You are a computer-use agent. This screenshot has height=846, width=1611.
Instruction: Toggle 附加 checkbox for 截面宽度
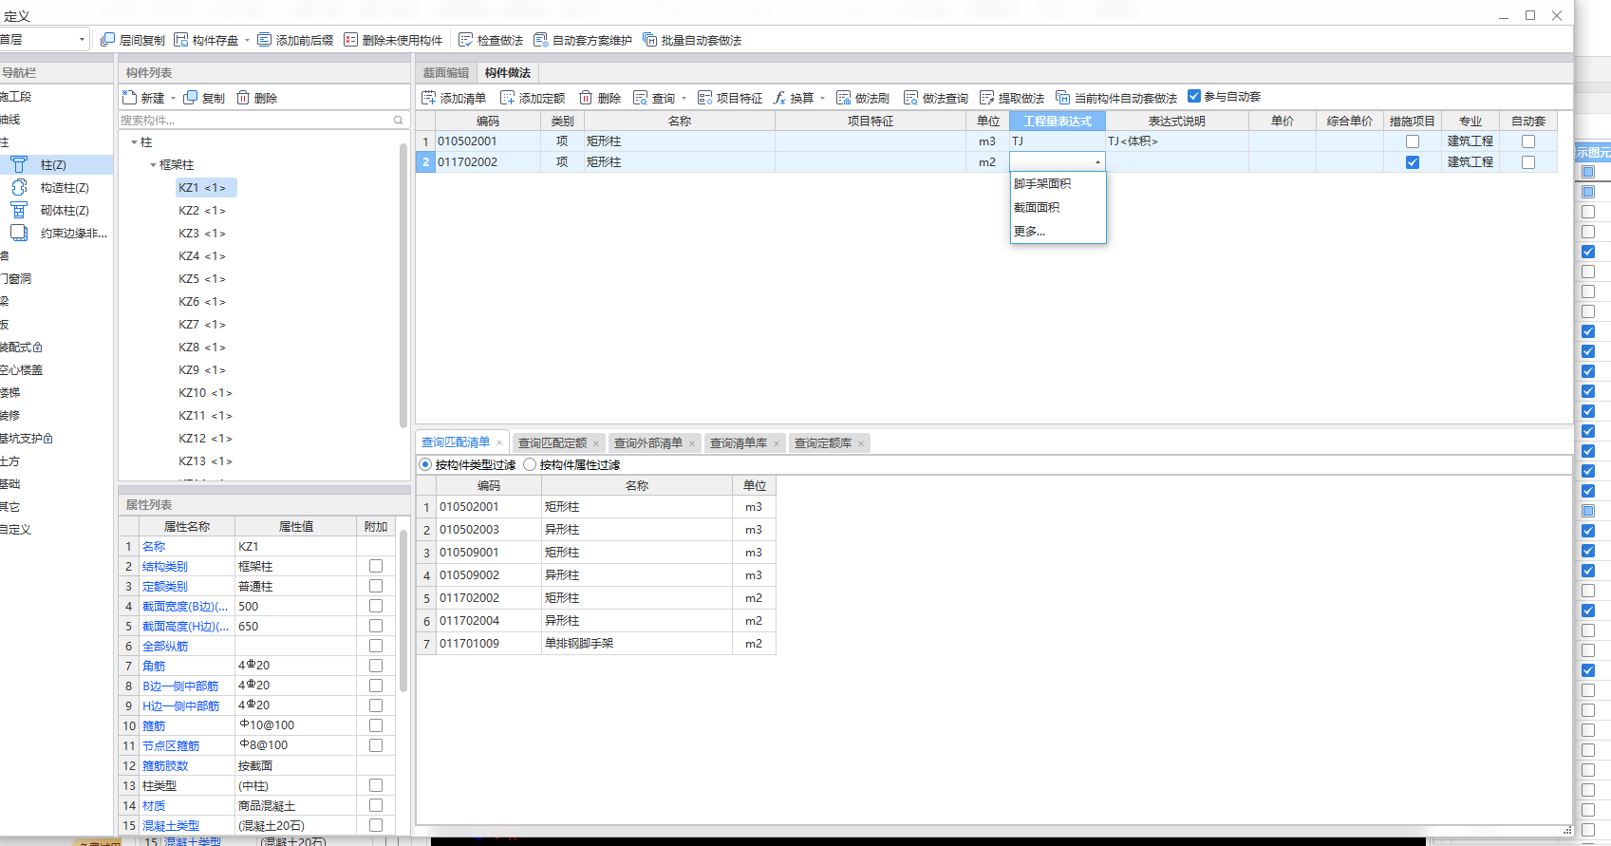coord(376,606)
